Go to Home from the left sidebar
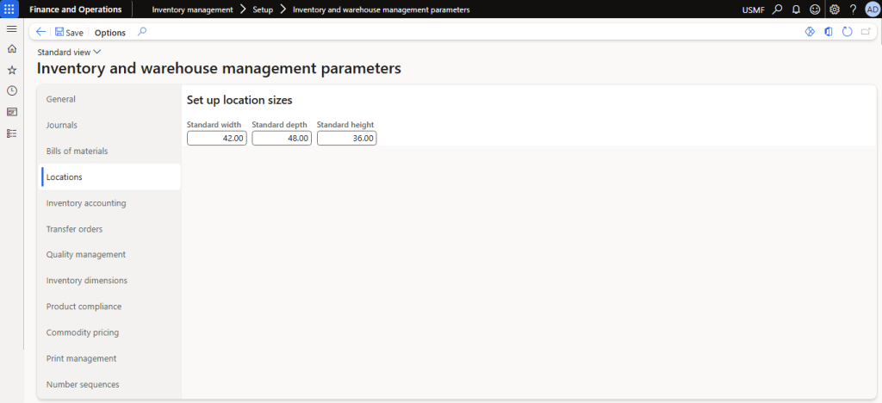882x403 pixels. (11, 49)
